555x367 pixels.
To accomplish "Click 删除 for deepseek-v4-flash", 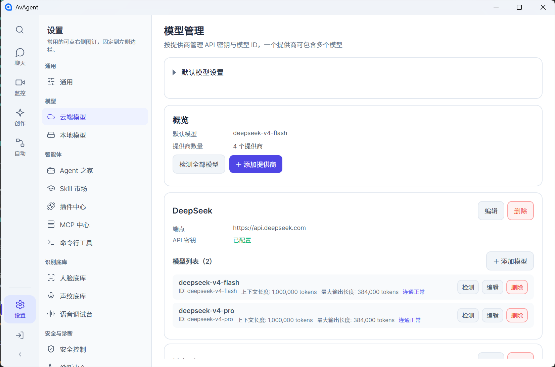I will tap(517, 287).
